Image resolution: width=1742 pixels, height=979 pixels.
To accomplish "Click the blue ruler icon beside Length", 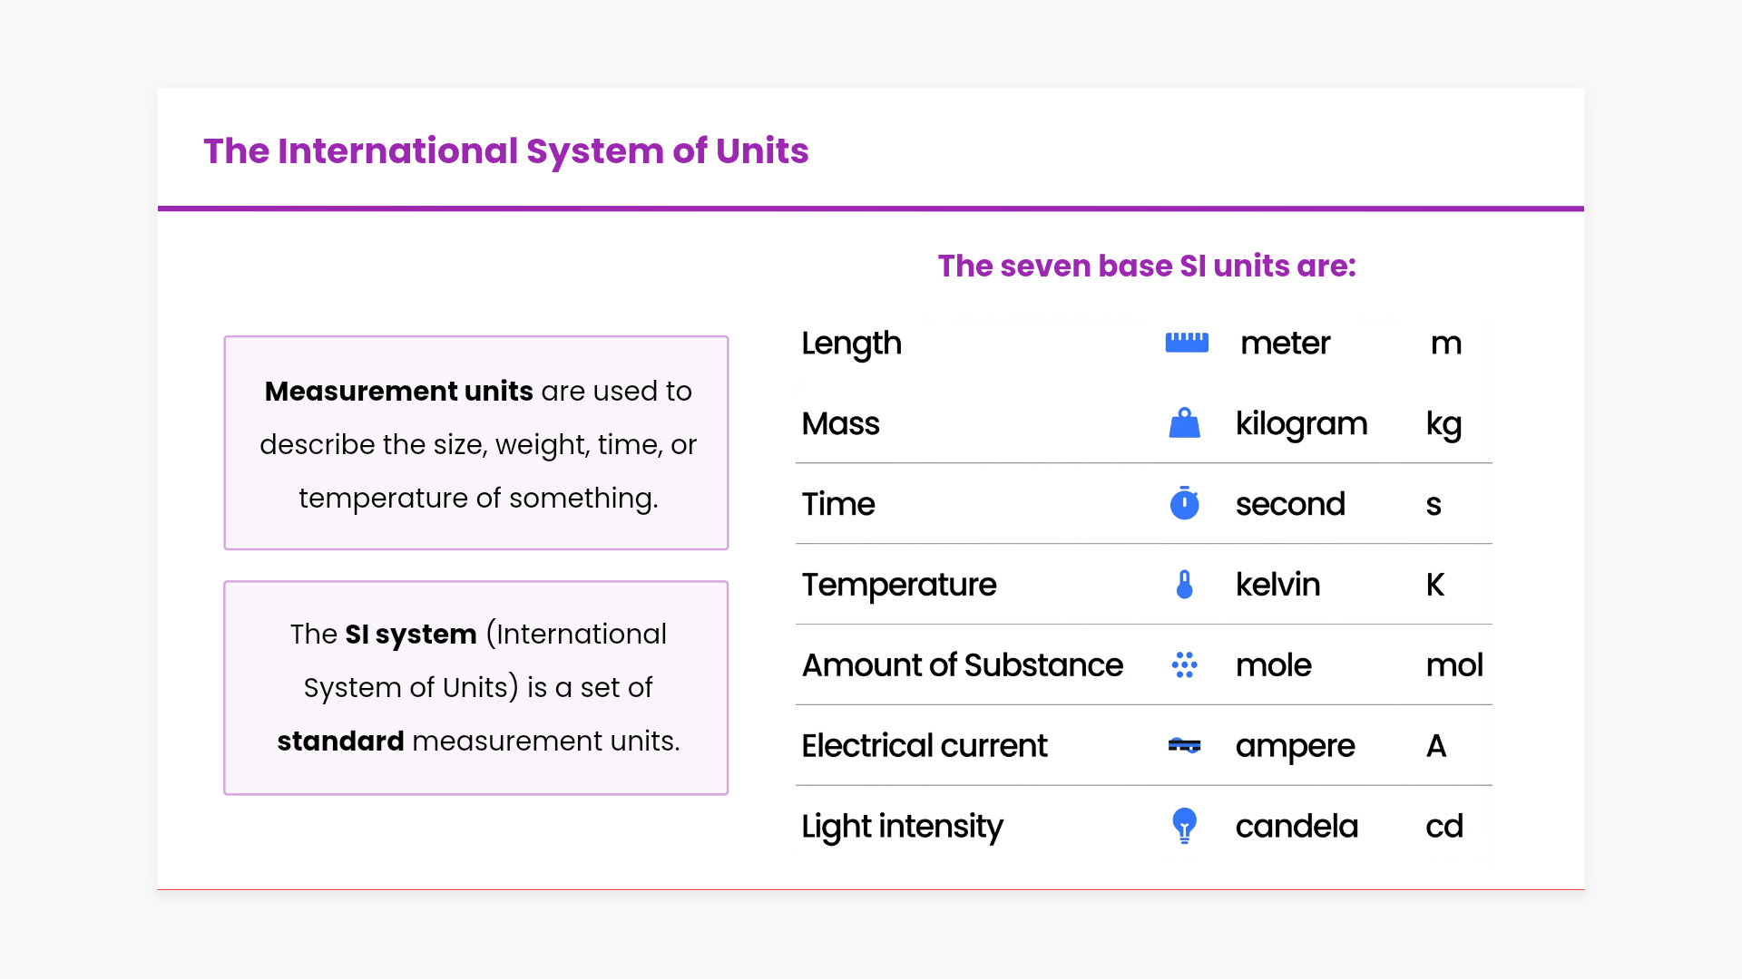I will 1186,343.
